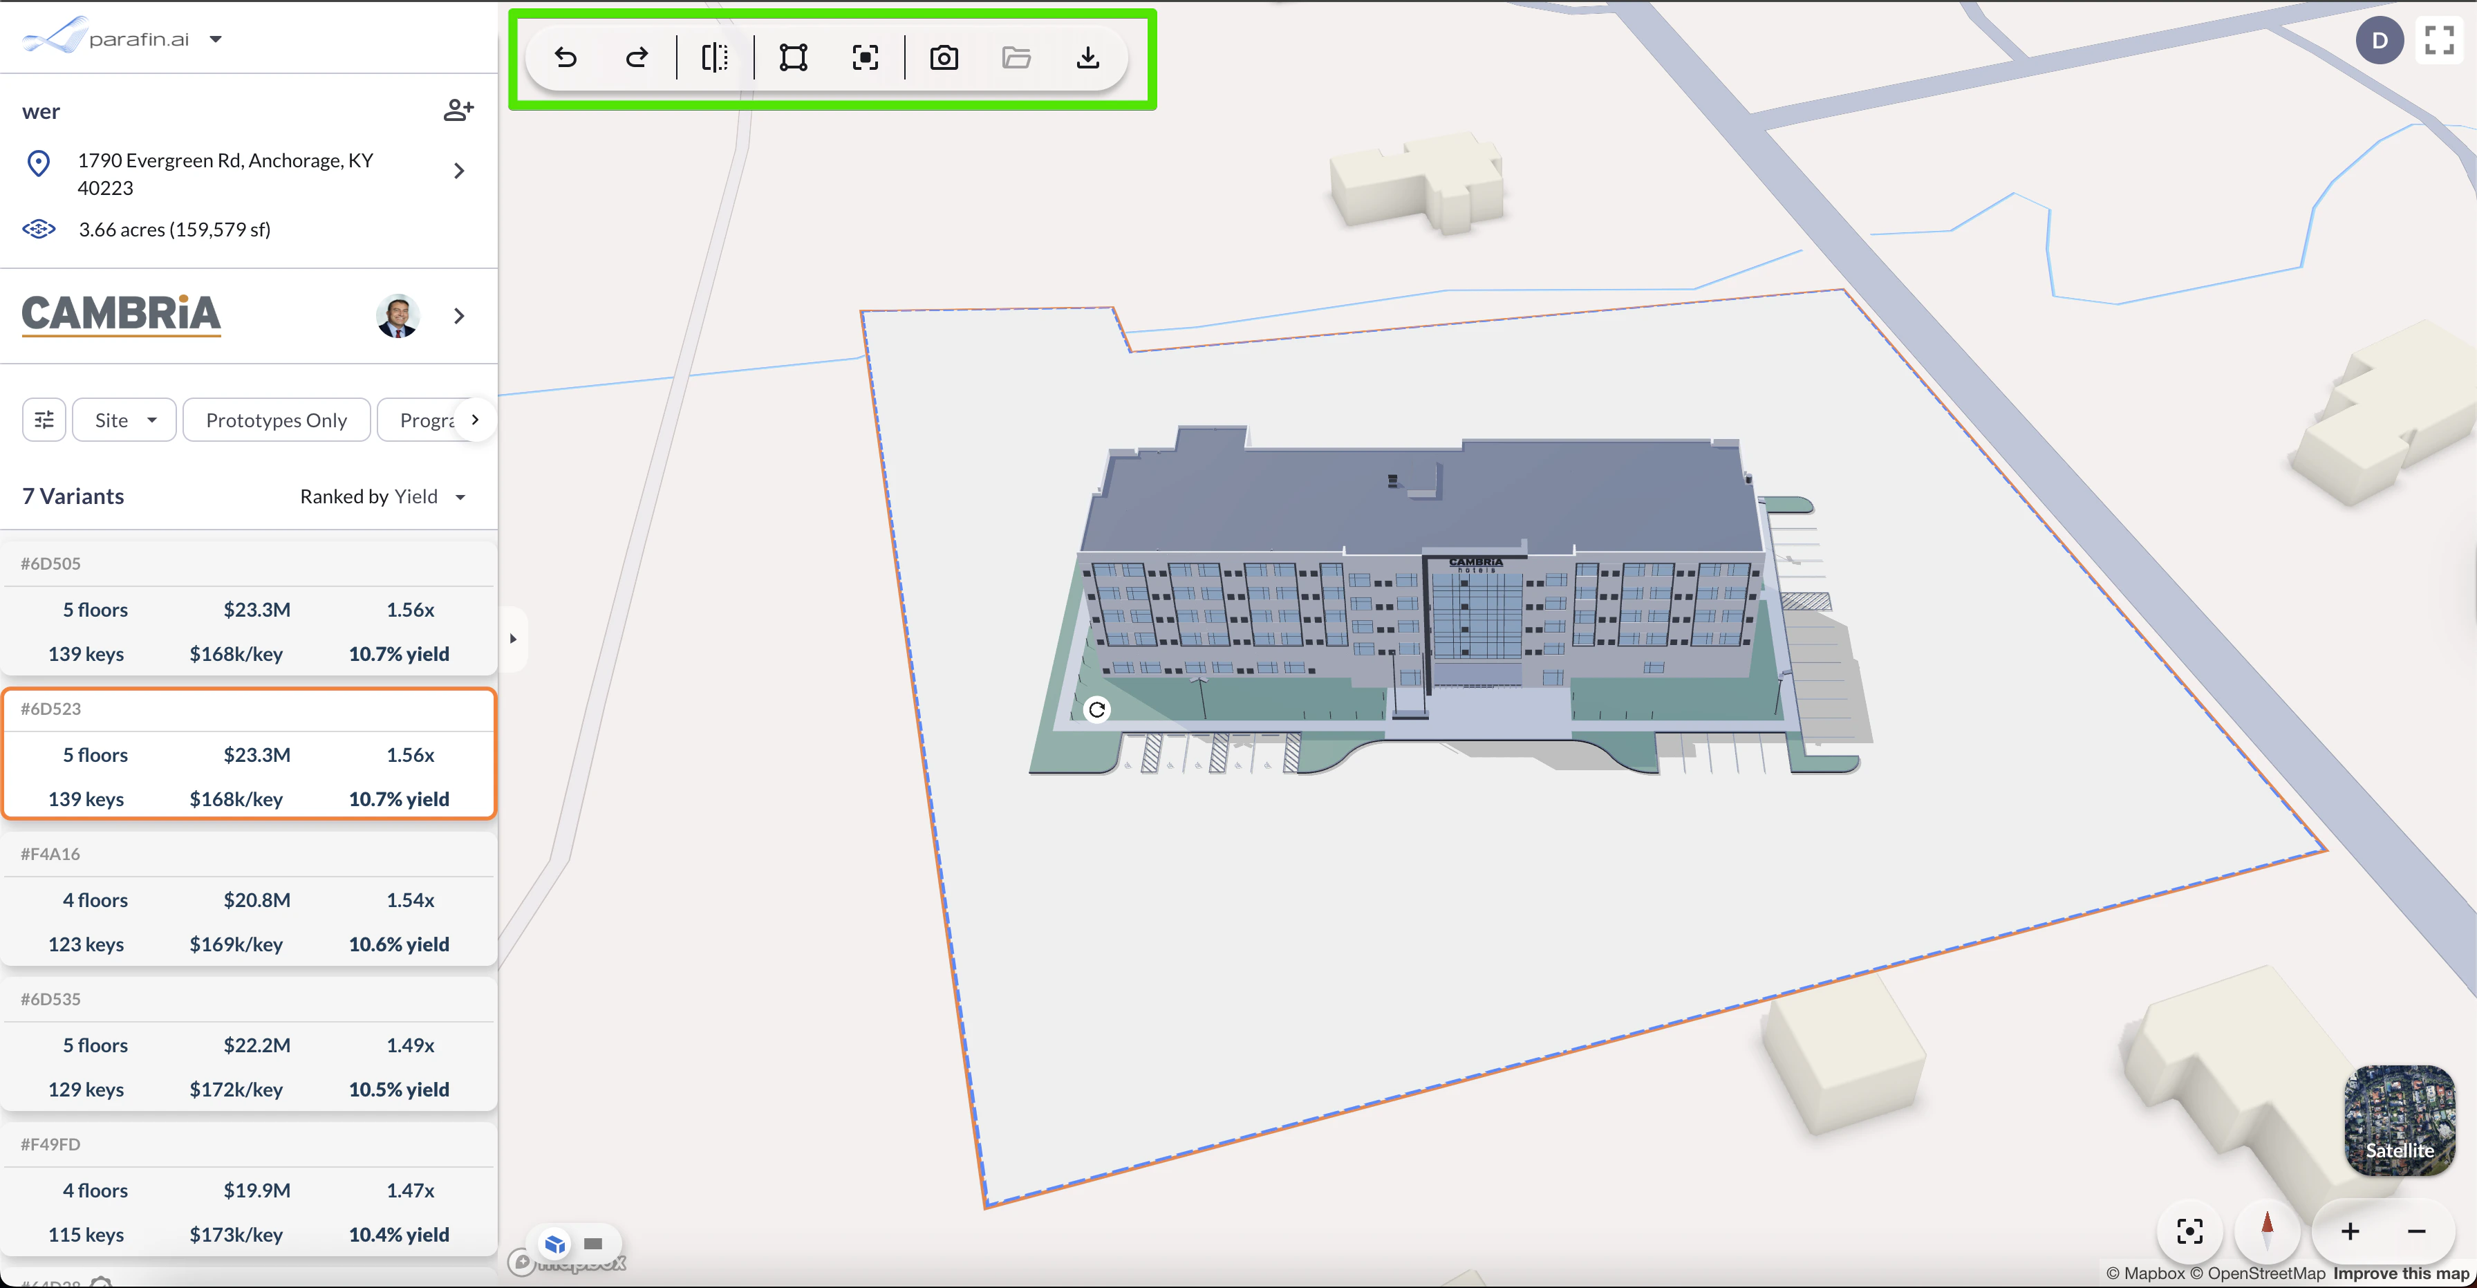
Task: Click the download icon in the toolbar
Action: [x=1089, y=57]
